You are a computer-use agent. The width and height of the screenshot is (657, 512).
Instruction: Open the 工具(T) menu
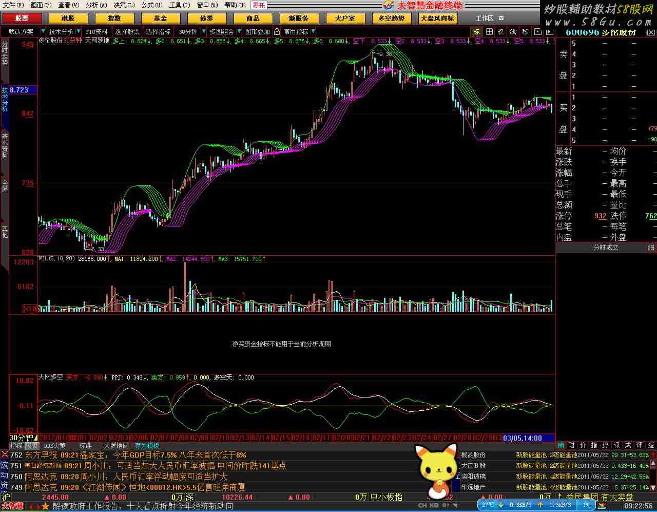coord(179,5)
